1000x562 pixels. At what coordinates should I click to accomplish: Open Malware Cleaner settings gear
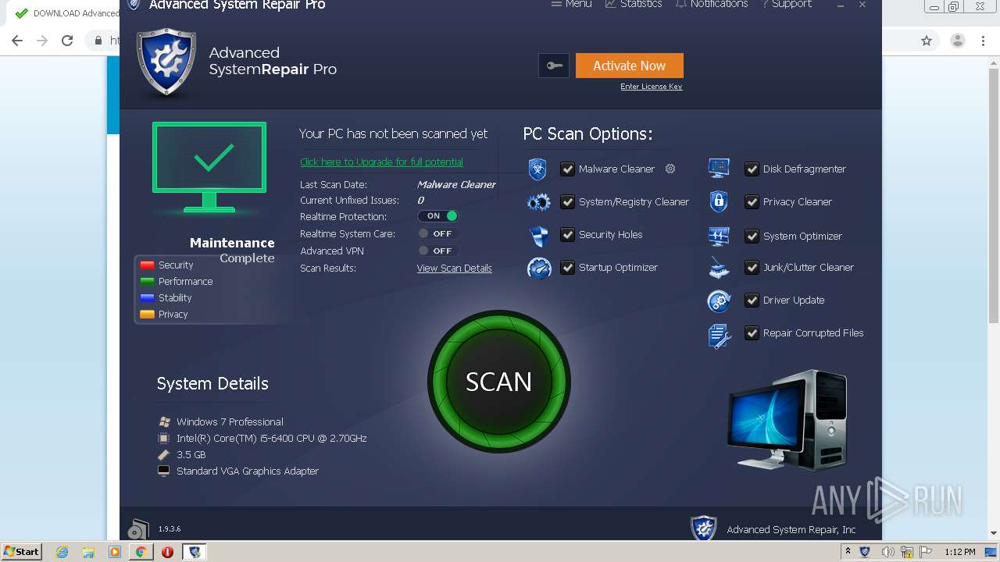[670, 169]
